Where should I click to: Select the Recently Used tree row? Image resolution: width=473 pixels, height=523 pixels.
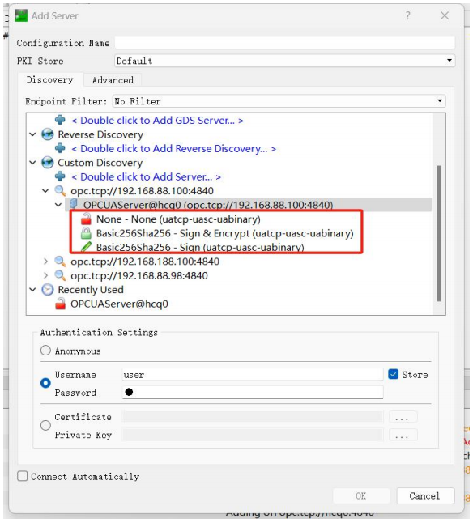coord(91,290)
